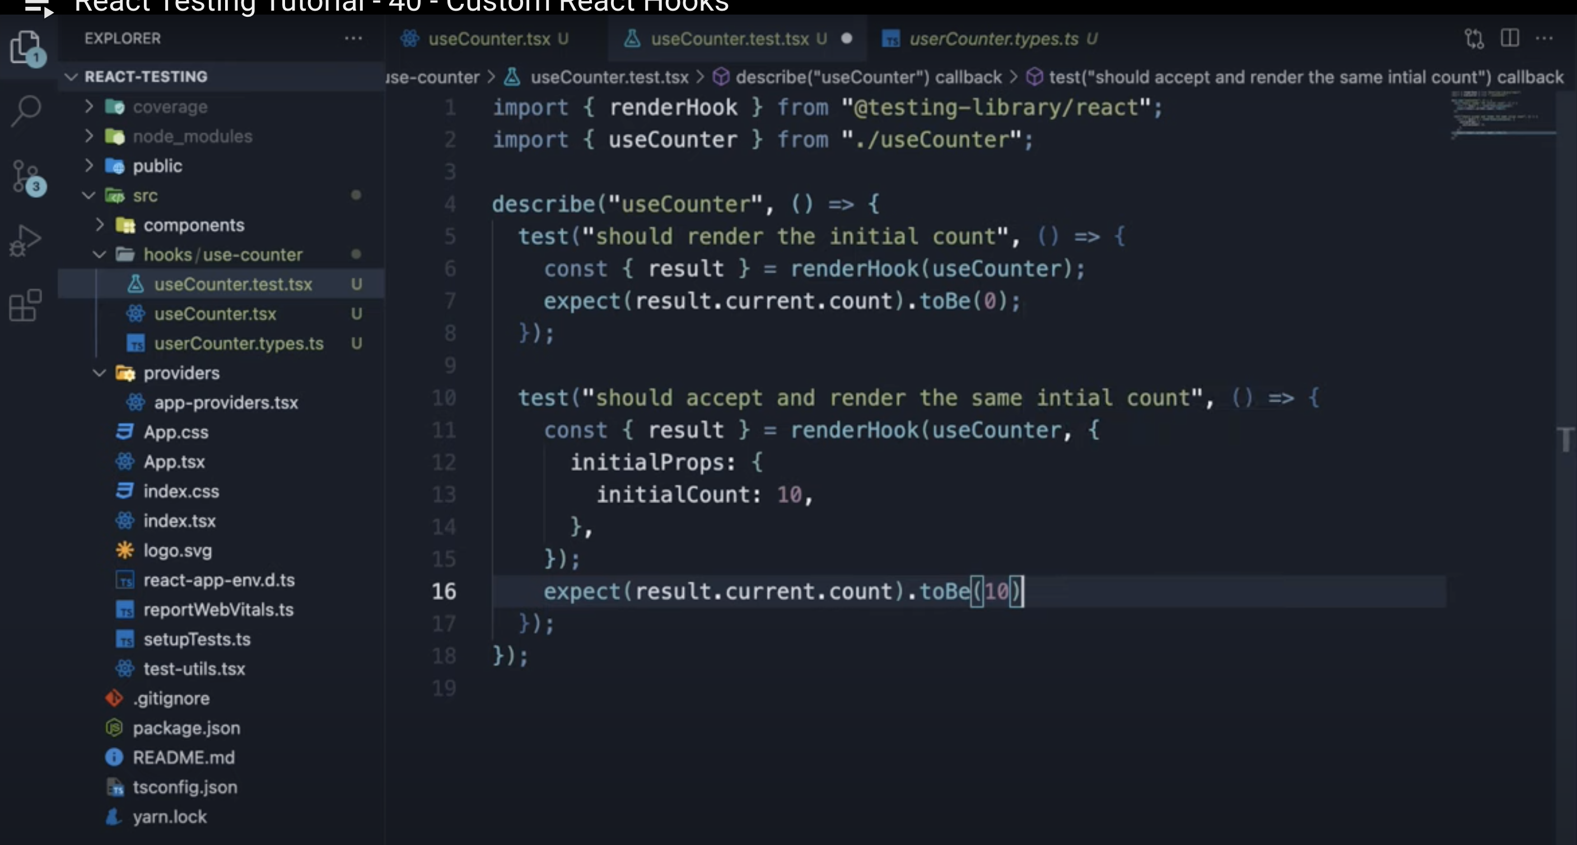Image resolution: width=1577 pixels, height=845 pixels.
Task: Open index.css in the explorer
Action: tap(181, 491)
